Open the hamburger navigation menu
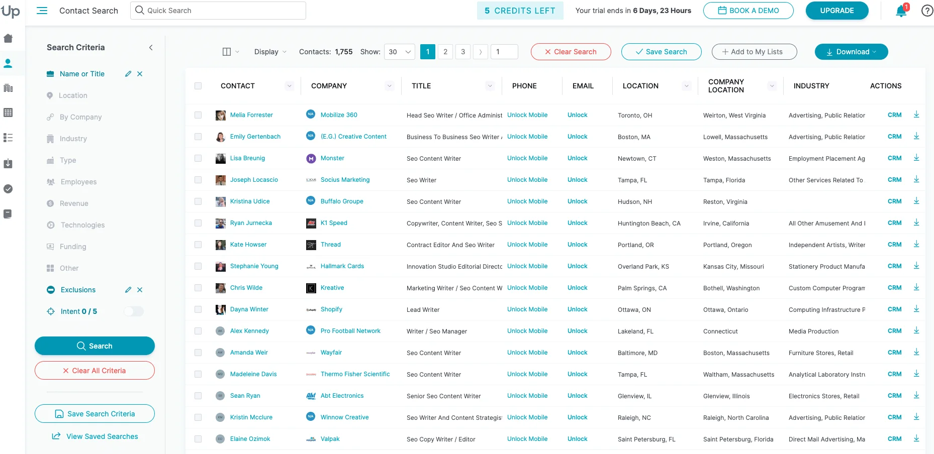The image size is (934, 454). (x=42, y=11)
